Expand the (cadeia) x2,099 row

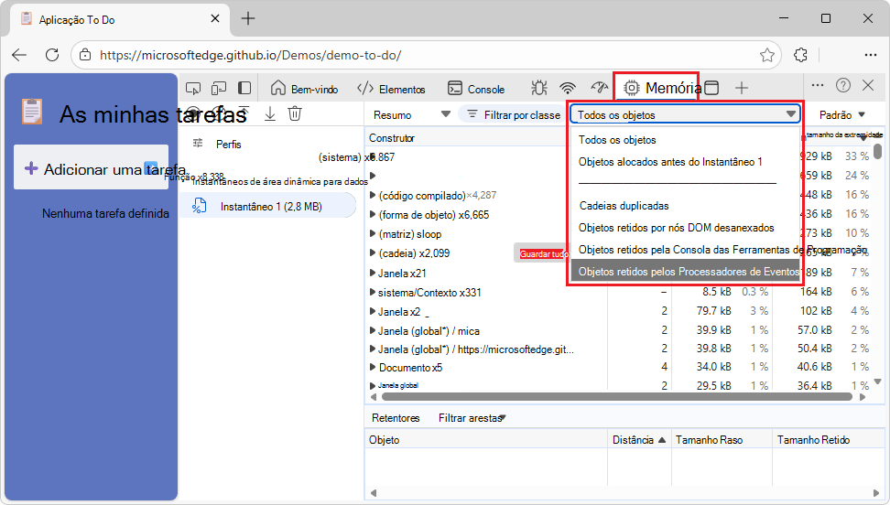pyautogui.click(x=373, y=253)
